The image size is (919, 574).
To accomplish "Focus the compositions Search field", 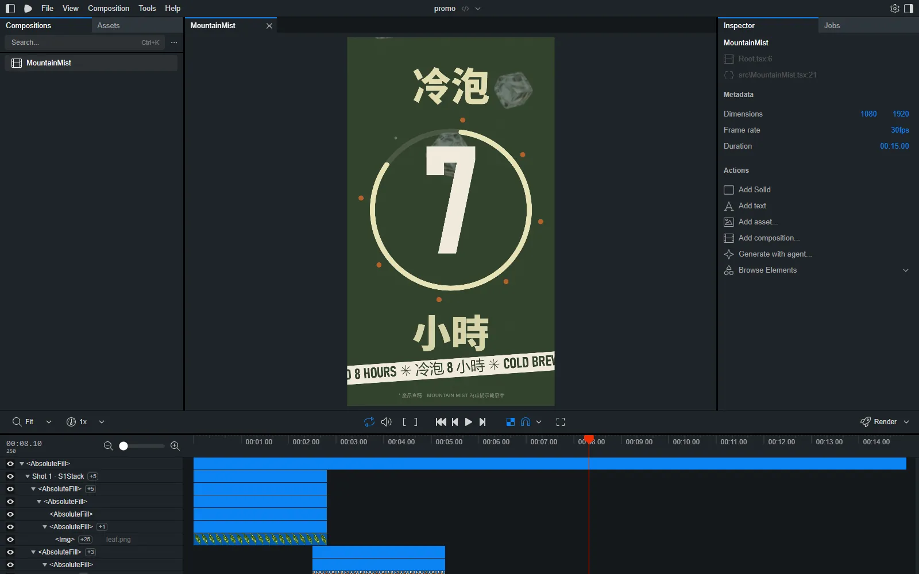I will click(85, 42).
